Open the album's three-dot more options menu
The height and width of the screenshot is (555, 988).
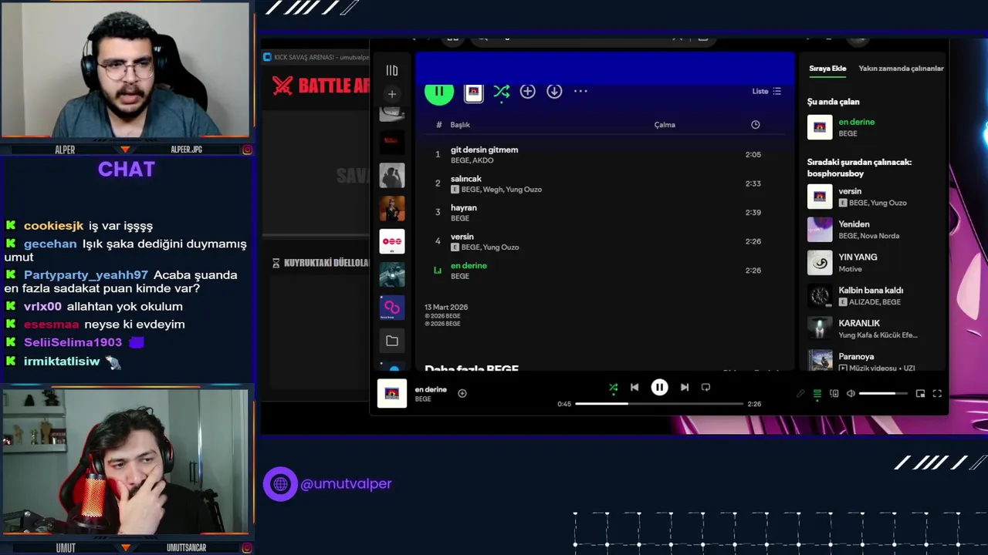click(x=580, y=91)
